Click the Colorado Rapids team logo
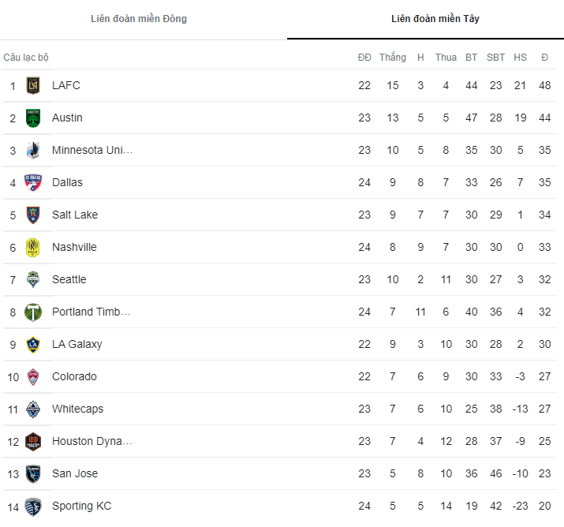The image size is (564, 527). (32, 376)
